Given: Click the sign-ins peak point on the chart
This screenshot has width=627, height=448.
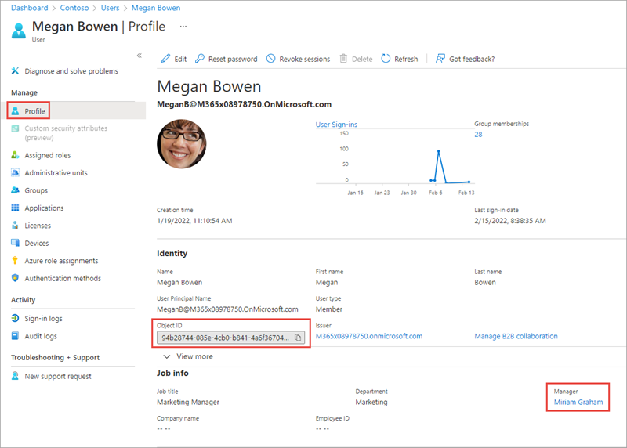Looking at the screenshot, I should 439,151.
